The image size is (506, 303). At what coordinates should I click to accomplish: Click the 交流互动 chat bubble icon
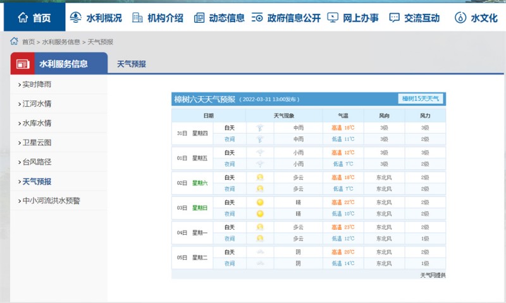click(394, 18)
